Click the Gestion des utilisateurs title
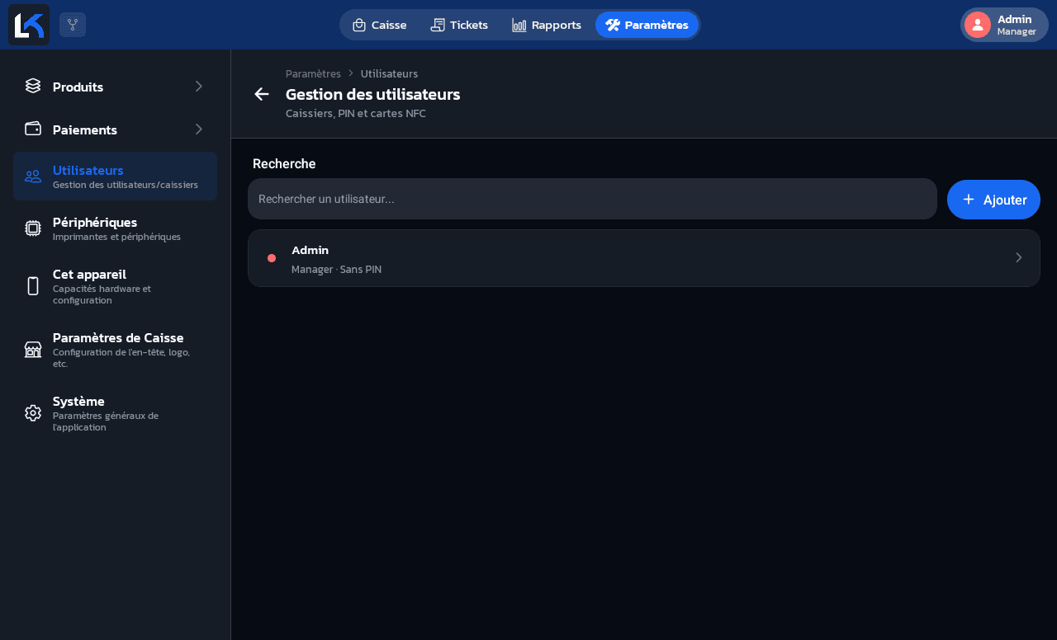Screen dimensions: 1057x640 pos(372,94)
